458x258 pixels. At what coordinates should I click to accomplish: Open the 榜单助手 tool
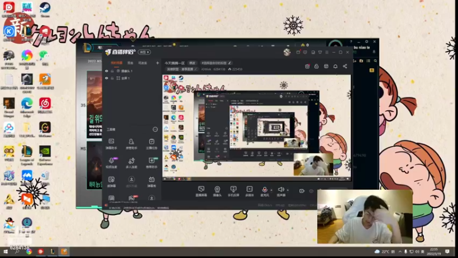152,163
